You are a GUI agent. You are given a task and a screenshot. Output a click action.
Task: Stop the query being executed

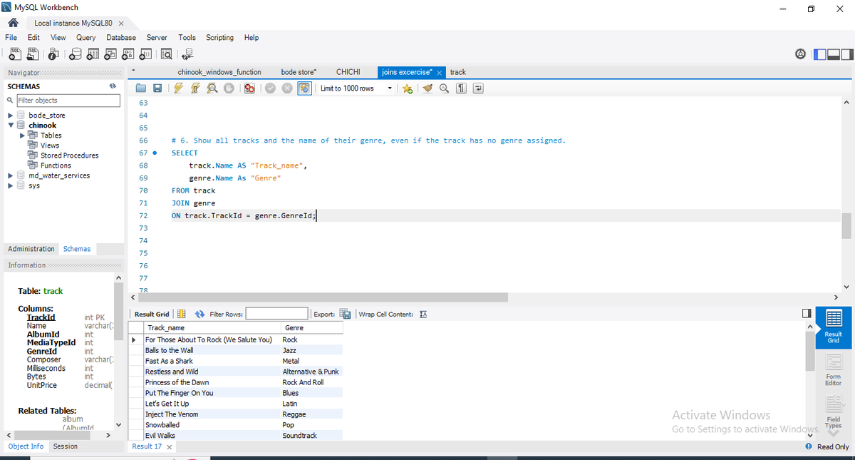tap(229, 88)
